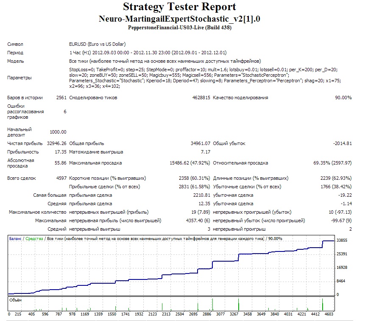Click the short positions value 2358 (60.31%)

(194, 178)
